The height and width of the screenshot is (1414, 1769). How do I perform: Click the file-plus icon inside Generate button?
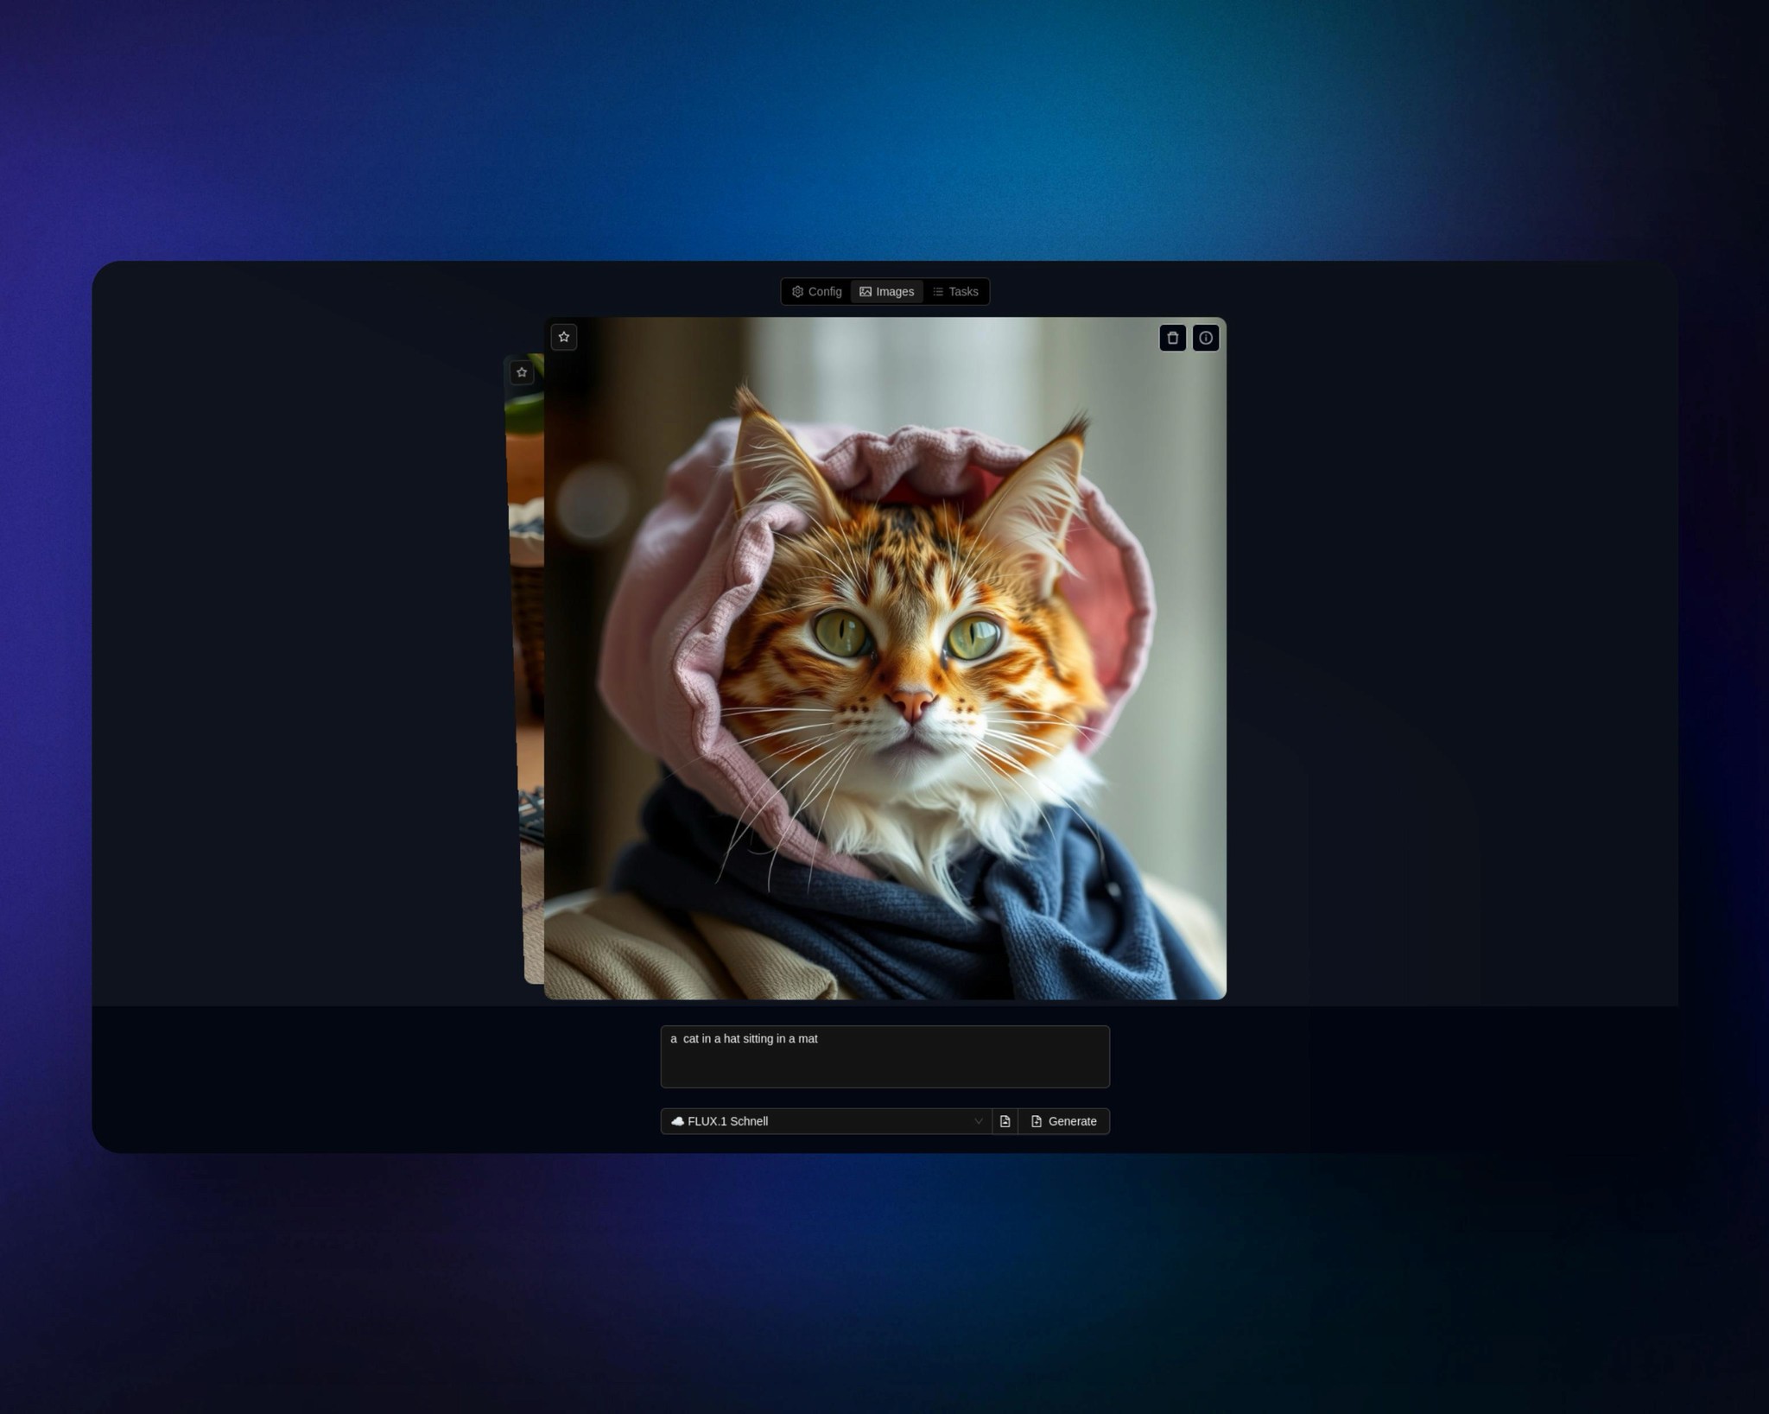pos(1037,1121)
